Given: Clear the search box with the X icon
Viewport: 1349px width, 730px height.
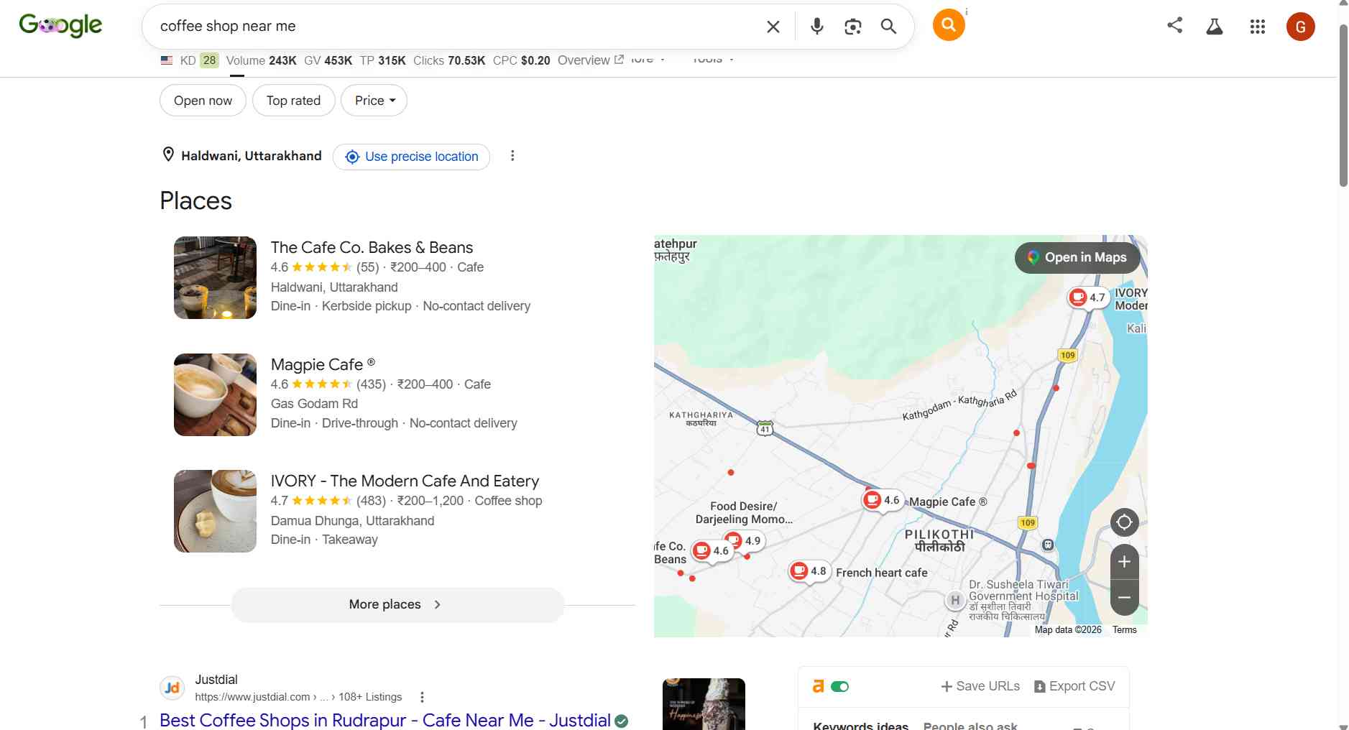Looking at the screenshot, I should (x=773, y=27).
